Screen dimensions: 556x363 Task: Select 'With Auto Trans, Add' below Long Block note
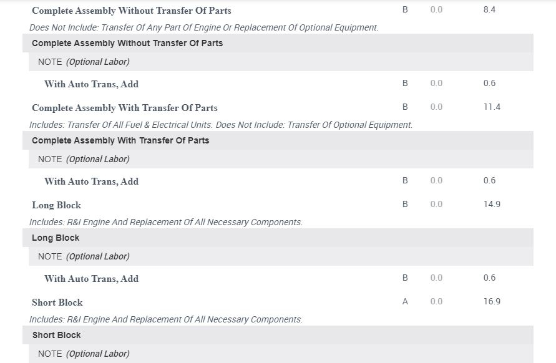pyautogui.click(x=91, y=279)
